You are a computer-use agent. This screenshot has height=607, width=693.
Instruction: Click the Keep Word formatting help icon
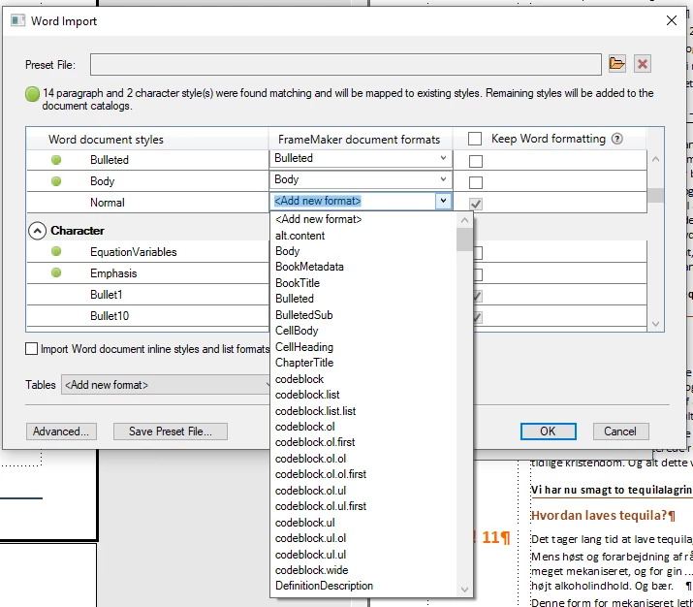617,139
